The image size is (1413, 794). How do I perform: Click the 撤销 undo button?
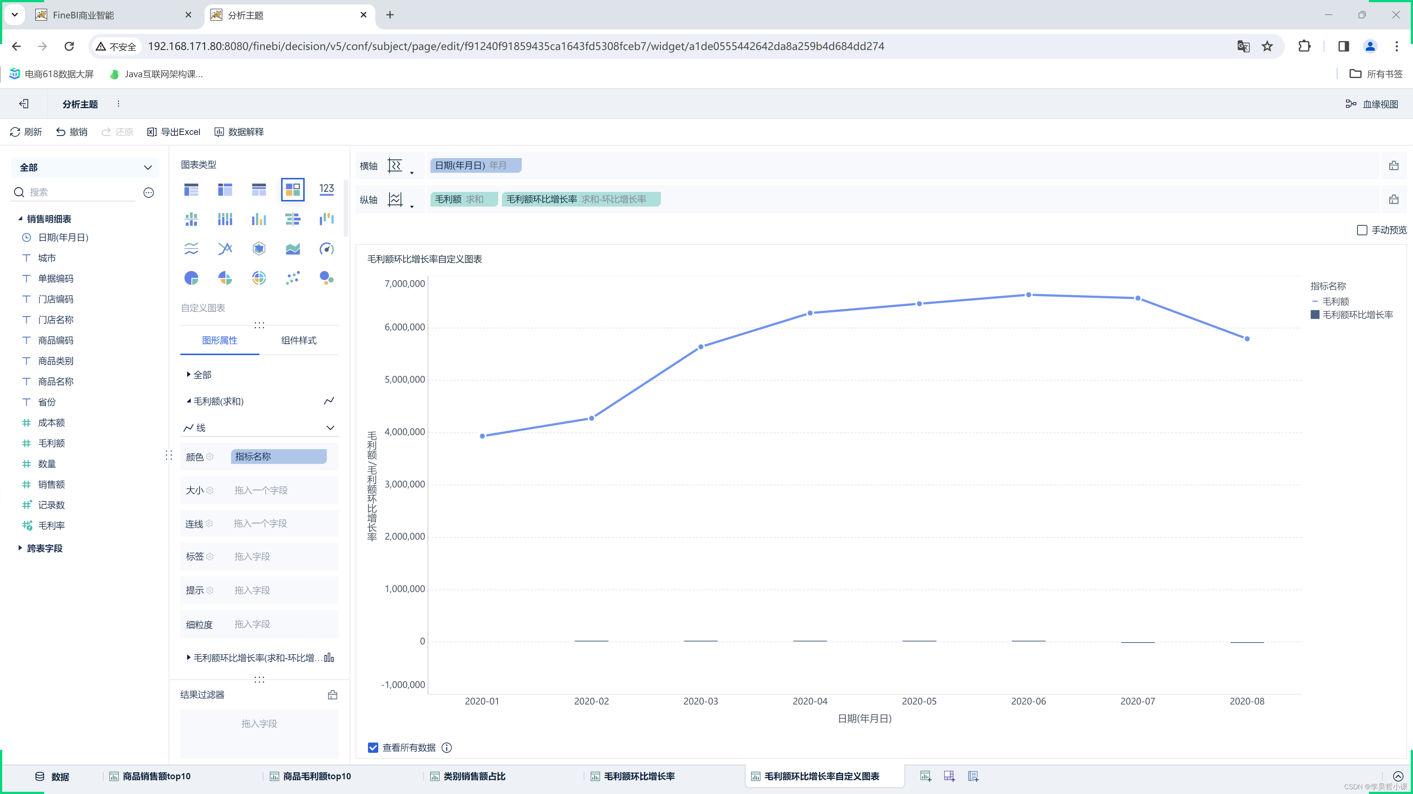(x=71, y=132)
